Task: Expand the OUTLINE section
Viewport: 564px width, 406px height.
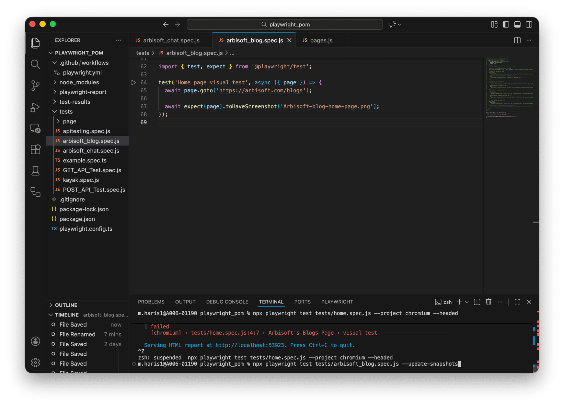Action: tap(66, 305)
